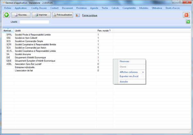The image size is (193, 135).
Task: Click the Nouveau toolbar button
Action: [x=21, y=15]
